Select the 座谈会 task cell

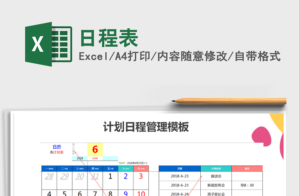click(216, 176)
